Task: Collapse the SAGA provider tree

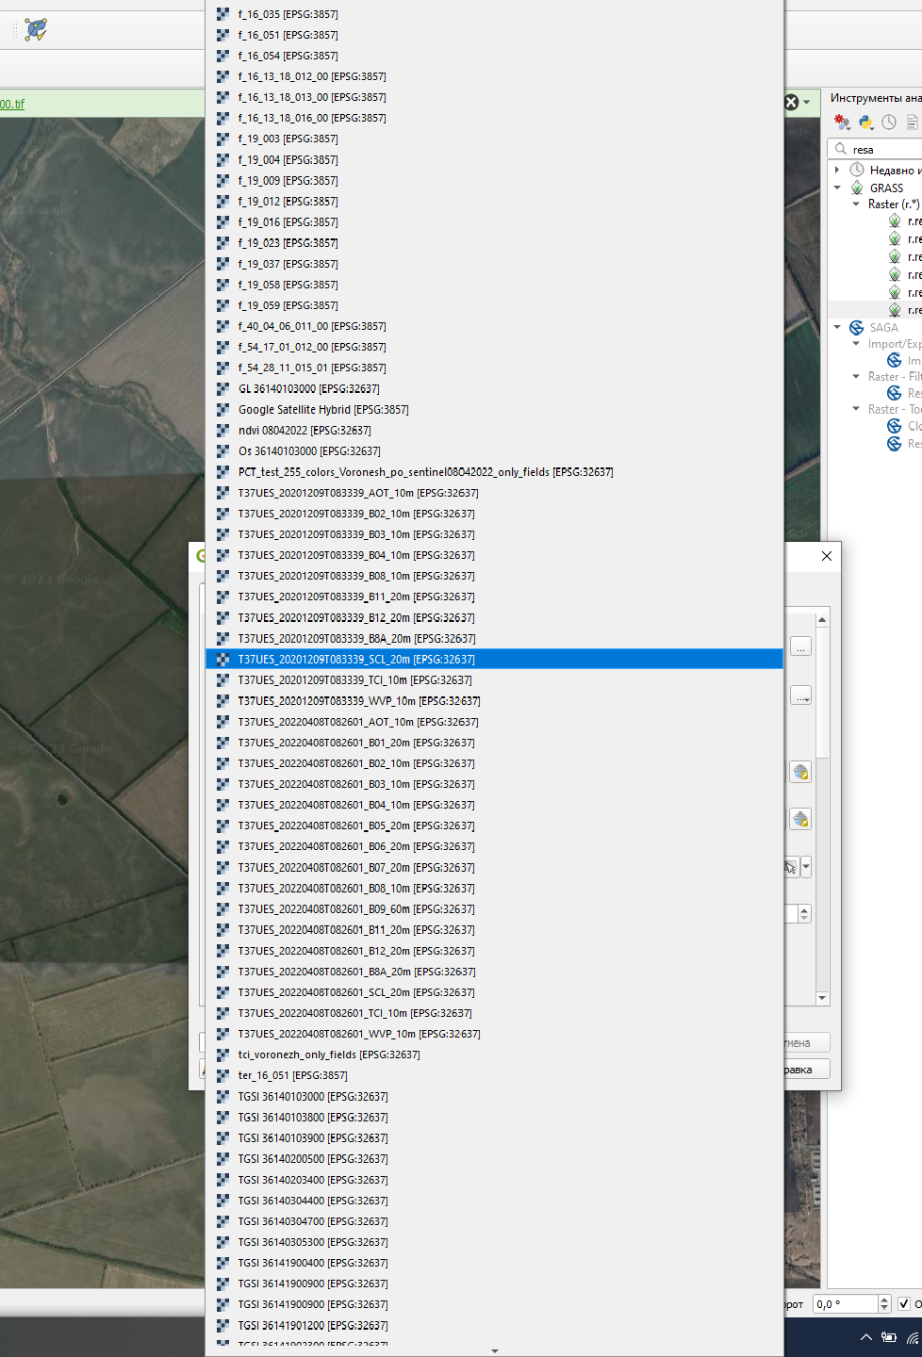Action: point(837,327)
